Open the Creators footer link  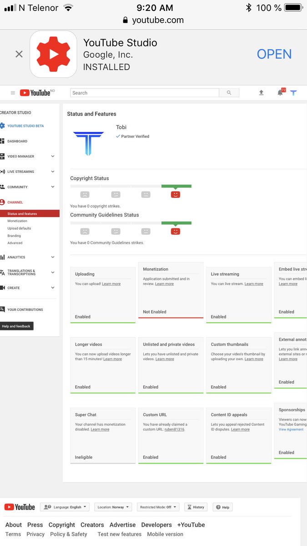click(92, 525)
